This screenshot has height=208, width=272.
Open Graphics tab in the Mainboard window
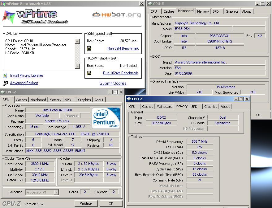point(232,11)
